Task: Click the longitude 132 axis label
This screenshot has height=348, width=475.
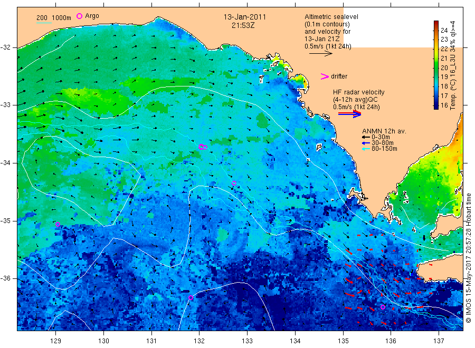Action: pyautogui.click(x=199, y=341)
